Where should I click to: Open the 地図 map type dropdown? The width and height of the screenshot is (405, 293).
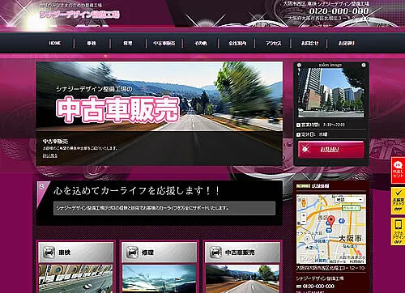click(x=349, y=200)
